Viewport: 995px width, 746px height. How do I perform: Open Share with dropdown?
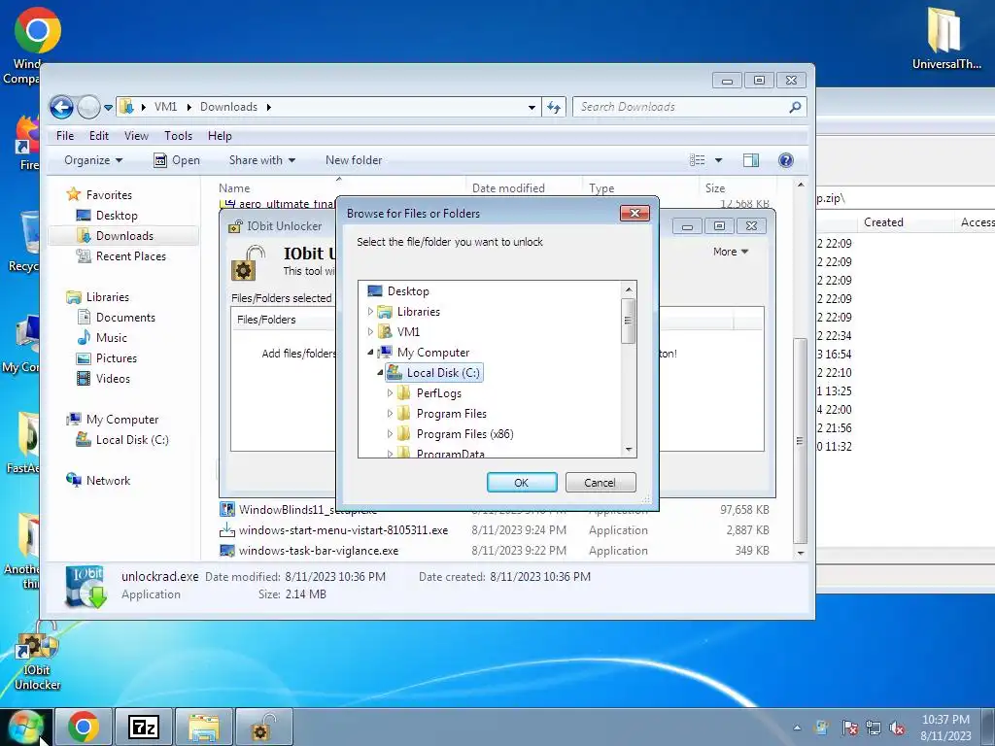point(262,160)
